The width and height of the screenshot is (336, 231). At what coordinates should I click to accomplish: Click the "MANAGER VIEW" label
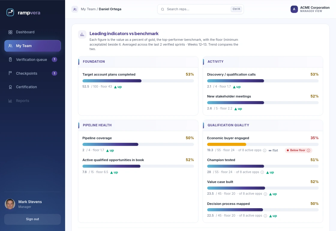311,11
